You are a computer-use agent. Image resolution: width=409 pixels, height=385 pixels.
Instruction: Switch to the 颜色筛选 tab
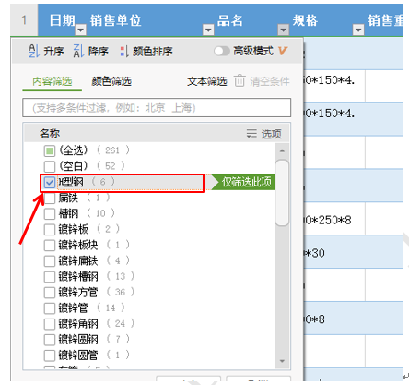(x=111, y=81)
